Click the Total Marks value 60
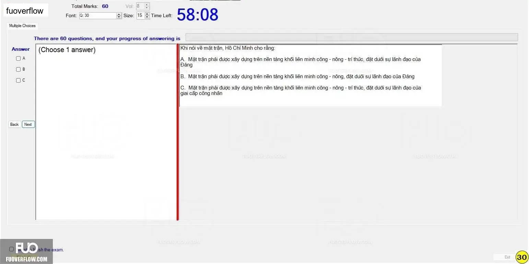Image resolution: width=529 pixels, height=264 pixels. (105, 6)
